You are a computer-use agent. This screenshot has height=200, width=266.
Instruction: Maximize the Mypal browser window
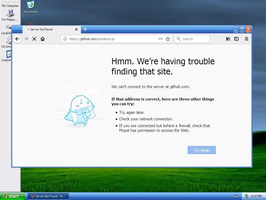point(242,29)
